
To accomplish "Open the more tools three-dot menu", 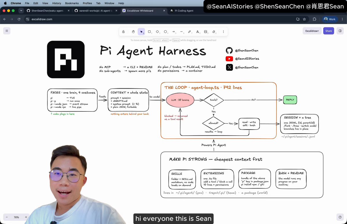I will tap(224, 32).
